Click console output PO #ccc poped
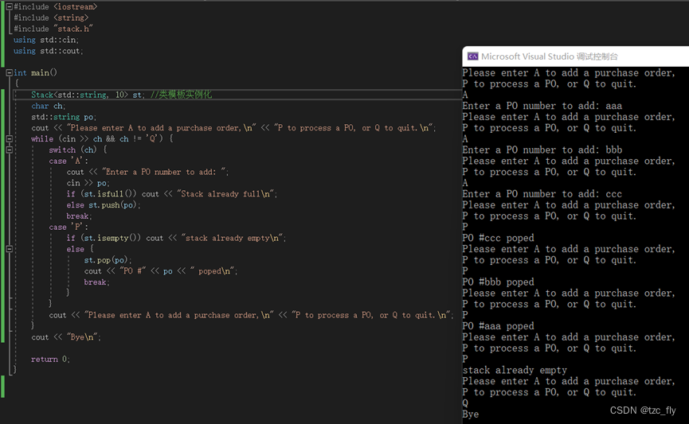 499,238
